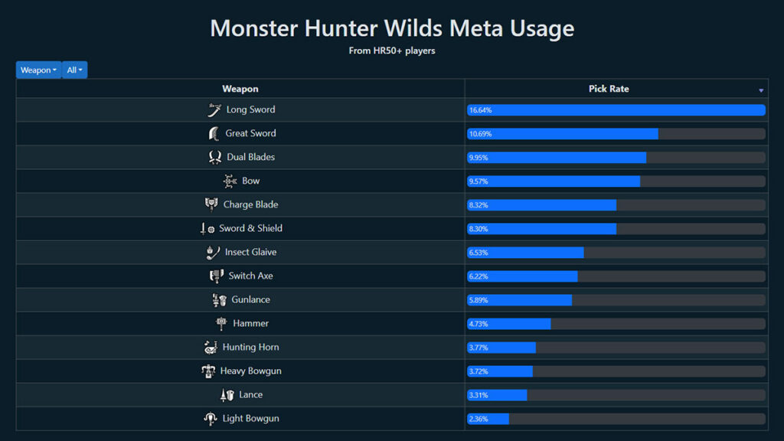The height and width of the screenshot is (441, 784).
Task: Open the Weapon dropdown filter
Action: 38,70
